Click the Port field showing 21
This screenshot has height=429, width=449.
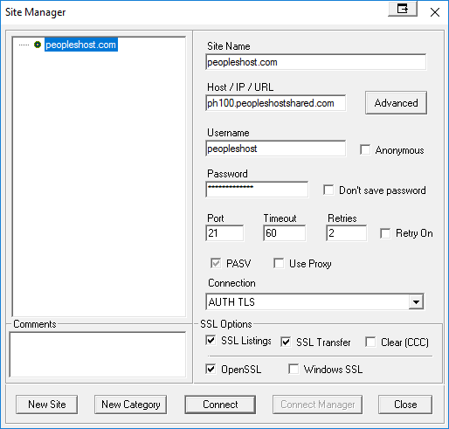coord(224,233)
